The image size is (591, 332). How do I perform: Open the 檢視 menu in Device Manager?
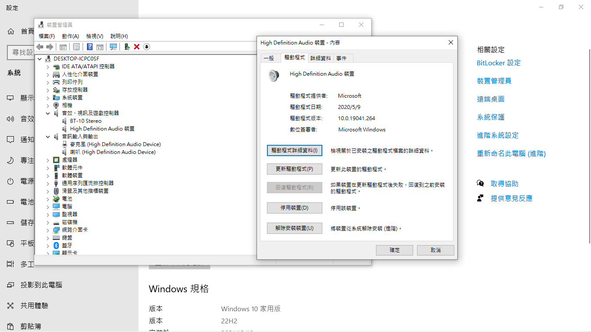[94, 36]
